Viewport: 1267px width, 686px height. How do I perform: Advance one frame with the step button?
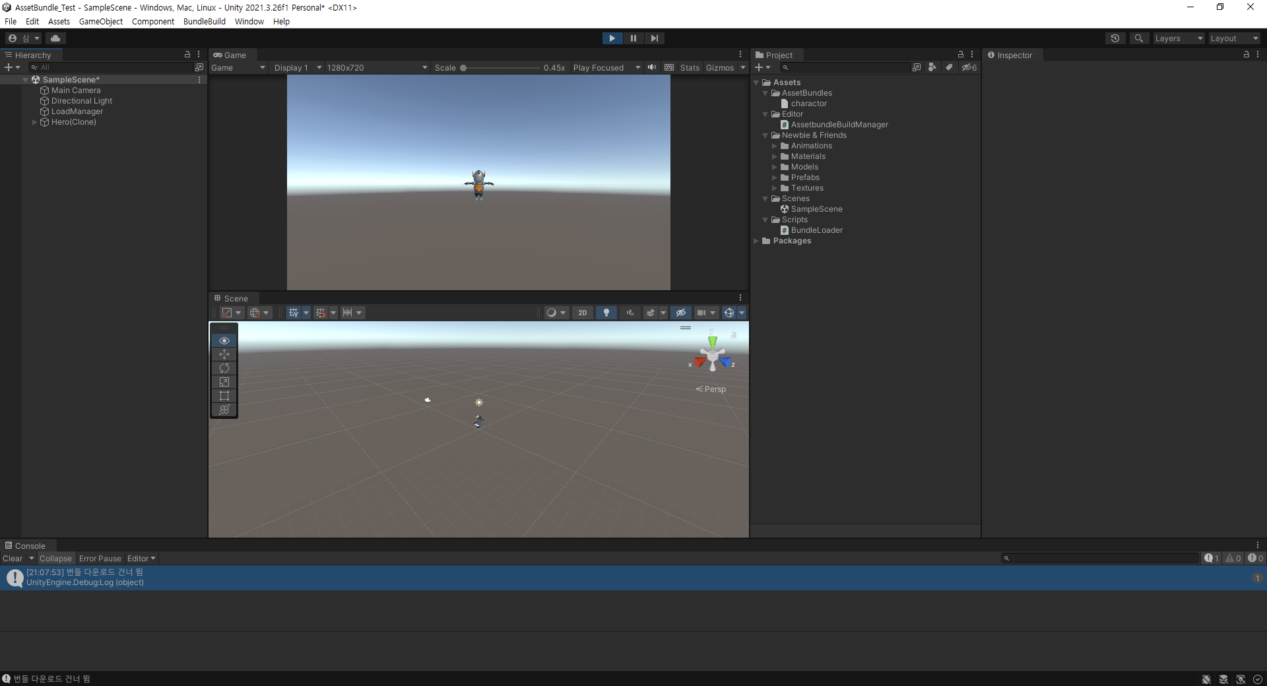654,38
